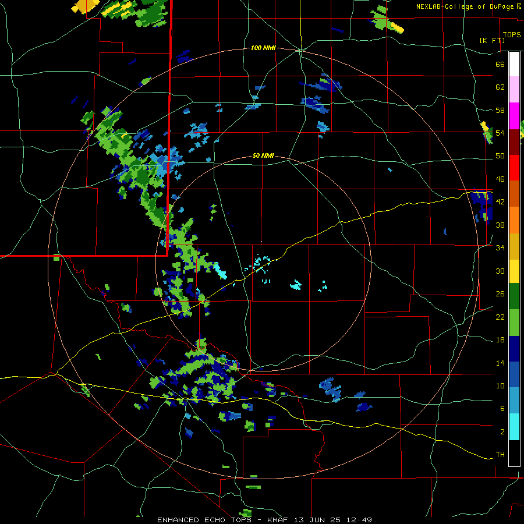Image resolution: width=524 pixels, height=524 pixels.
Task: Click the legend value 38
Action: click(500, 225)
